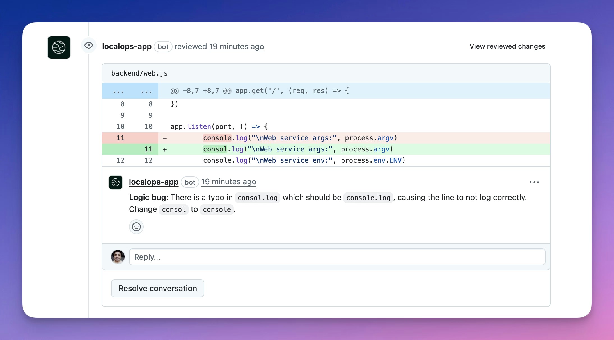Viewport: 614px width, 340px height.
Task: Select the added line 11 number
Action: coord(148,149)
